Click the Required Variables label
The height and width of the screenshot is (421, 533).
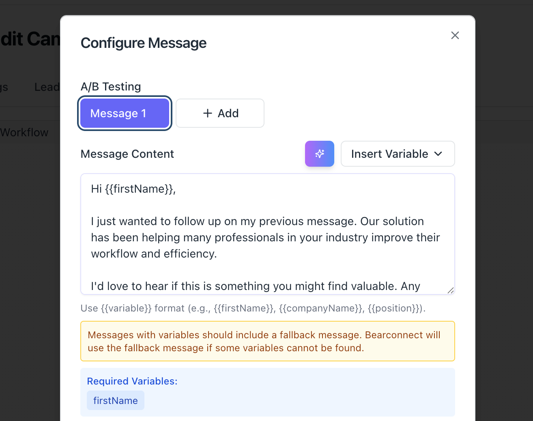click(132, 381)
